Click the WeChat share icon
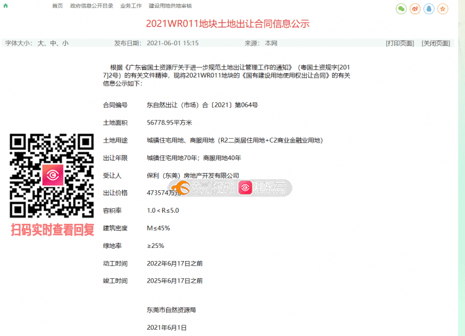The width and height of the screenshot is (465, 336). (x=401, y=9)
